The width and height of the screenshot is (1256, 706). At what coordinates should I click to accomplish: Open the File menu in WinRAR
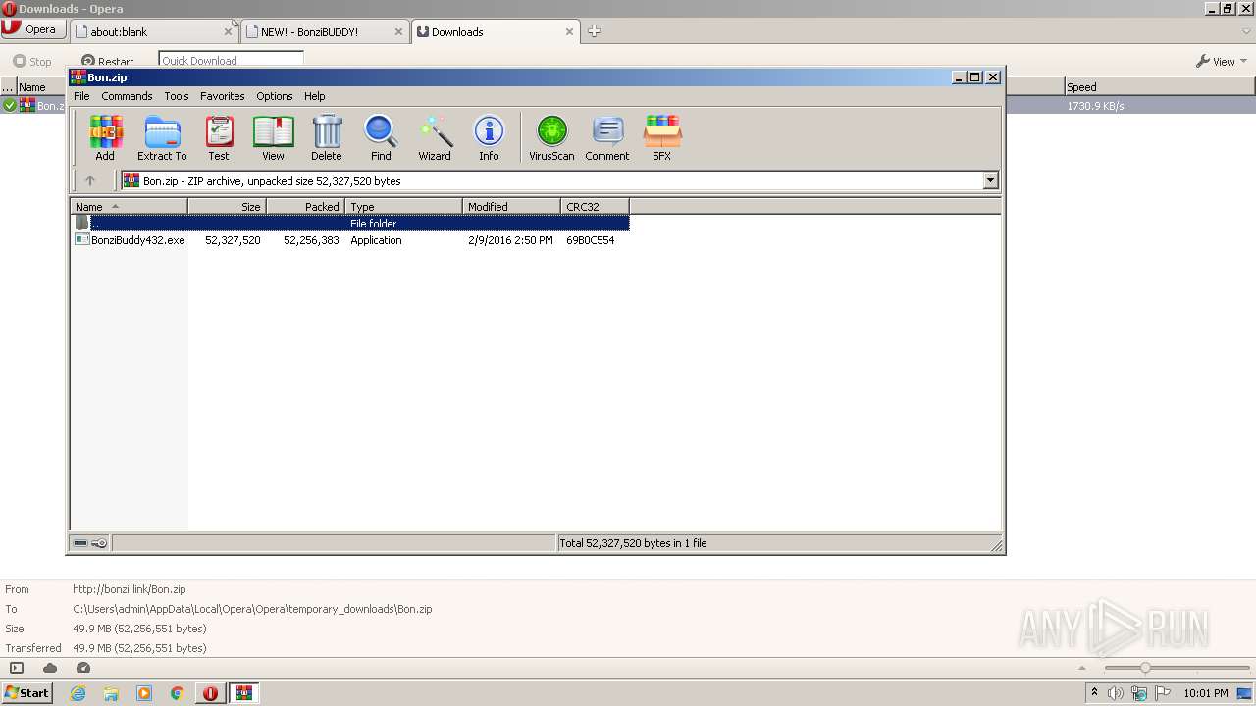[81, 96]
